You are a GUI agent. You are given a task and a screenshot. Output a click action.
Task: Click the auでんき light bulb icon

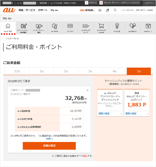(117, 26)
